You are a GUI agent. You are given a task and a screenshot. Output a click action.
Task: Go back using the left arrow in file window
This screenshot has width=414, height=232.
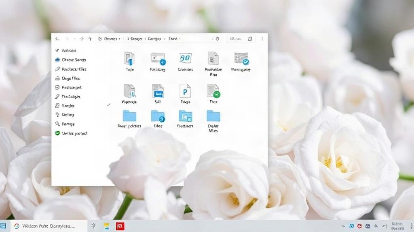(57, 39)
